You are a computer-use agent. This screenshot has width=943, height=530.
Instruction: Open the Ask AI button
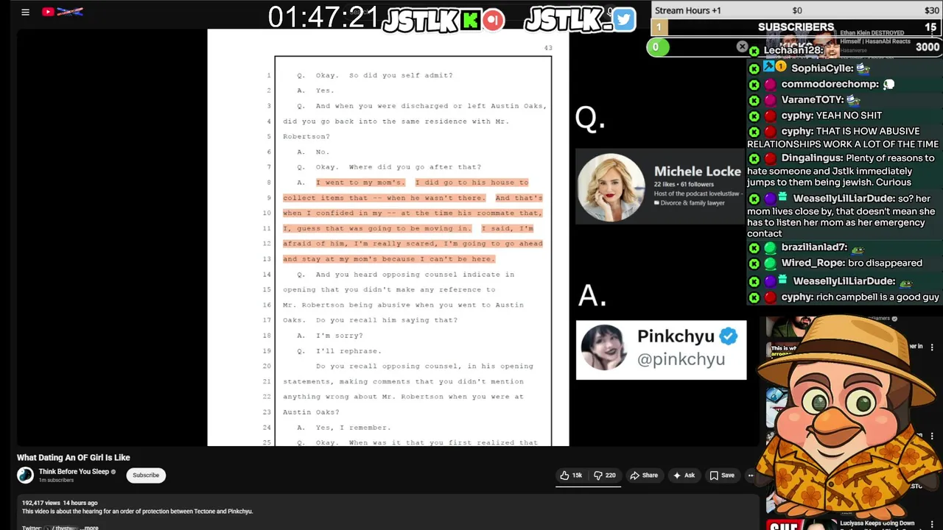point(684,476)
